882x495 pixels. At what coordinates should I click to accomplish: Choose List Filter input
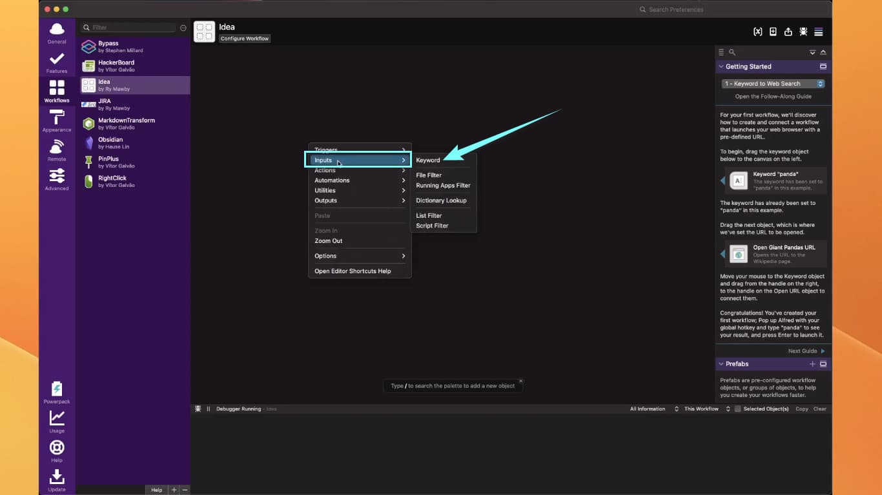(x=444, y=215)
